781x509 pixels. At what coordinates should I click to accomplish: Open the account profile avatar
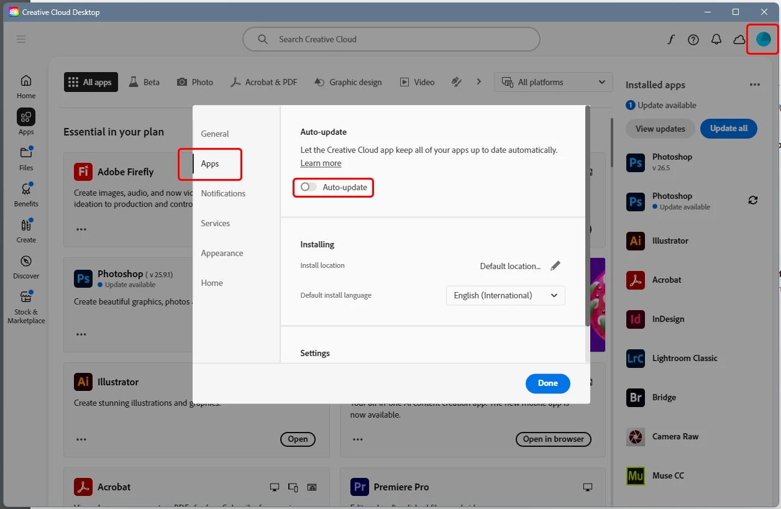coord(763,39)
